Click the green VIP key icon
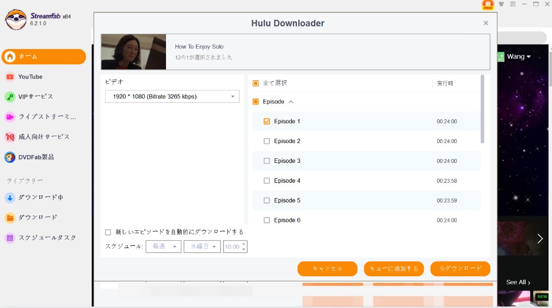This screenshot has width=552, height=308. [10, 97]
